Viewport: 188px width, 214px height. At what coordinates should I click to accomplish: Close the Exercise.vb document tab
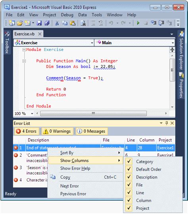[x=40, y=34]
